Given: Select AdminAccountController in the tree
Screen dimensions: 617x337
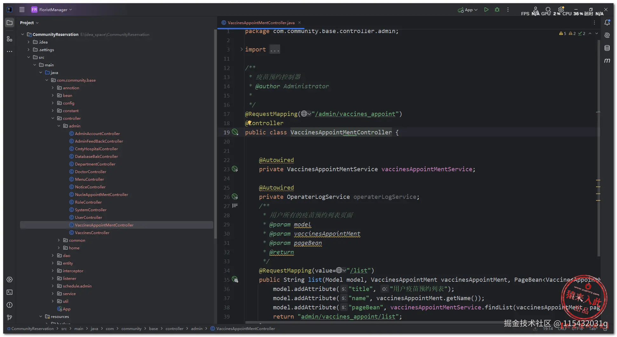Looking at the screenshot, I should tap(97, 133).
